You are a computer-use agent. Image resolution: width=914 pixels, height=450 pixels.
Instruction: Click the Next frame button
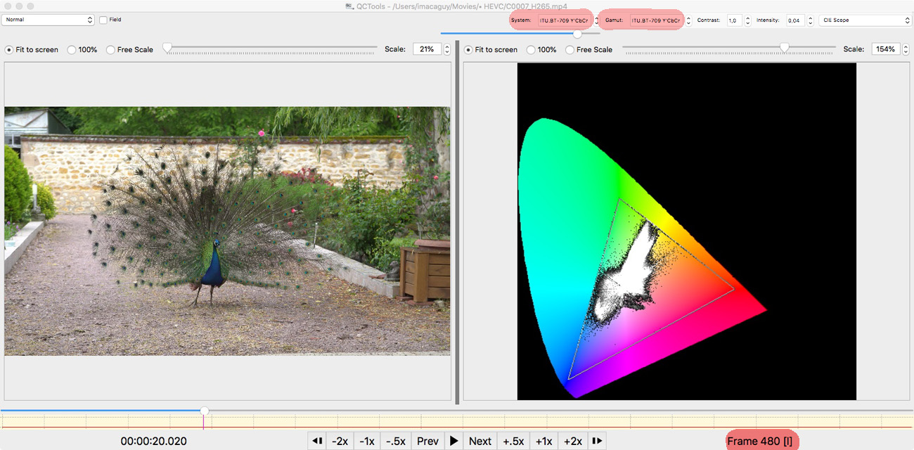pos(479,441)
